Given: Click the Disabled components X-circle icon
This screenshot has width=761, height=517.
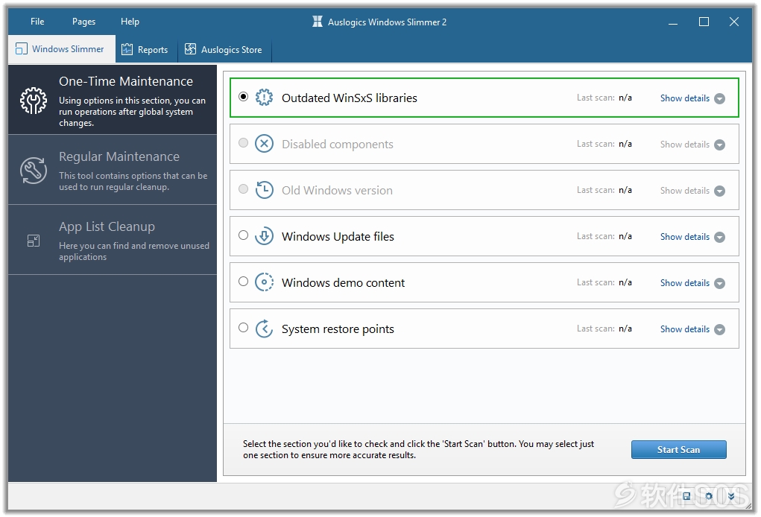Looking at the screenshot, I should [264, 144].
